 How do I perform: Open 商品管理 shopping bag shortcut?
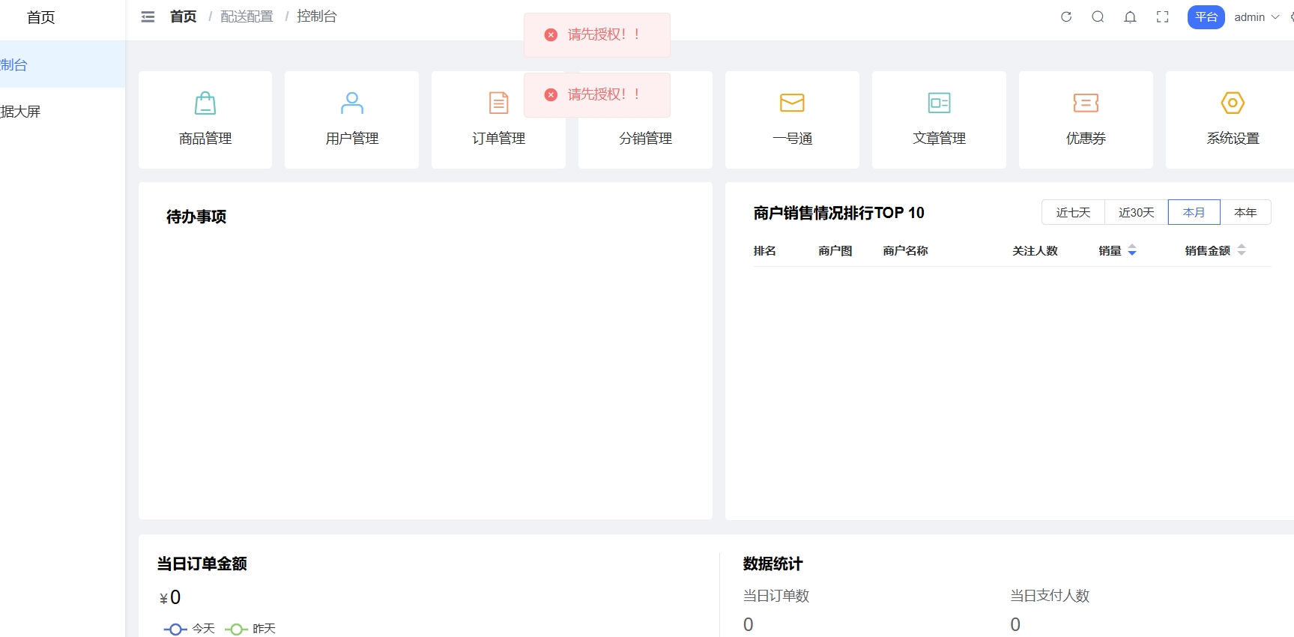205,119
